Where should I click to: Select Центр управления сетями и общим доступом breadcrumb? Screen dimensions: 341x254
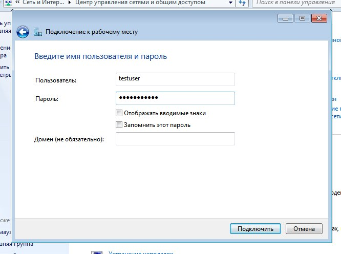tap(140, 3)
